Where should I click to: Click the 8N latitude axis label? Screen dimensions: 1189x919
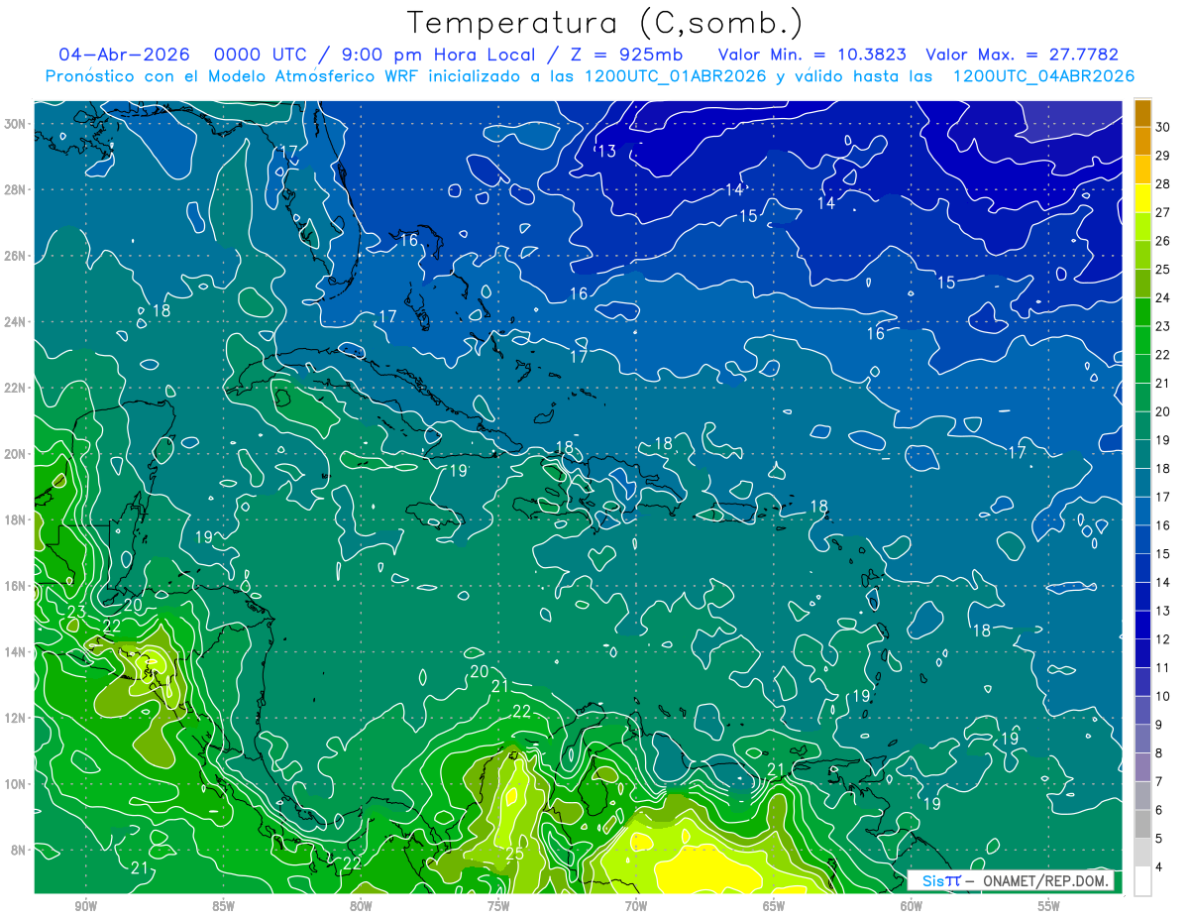[x=20, y=850]
